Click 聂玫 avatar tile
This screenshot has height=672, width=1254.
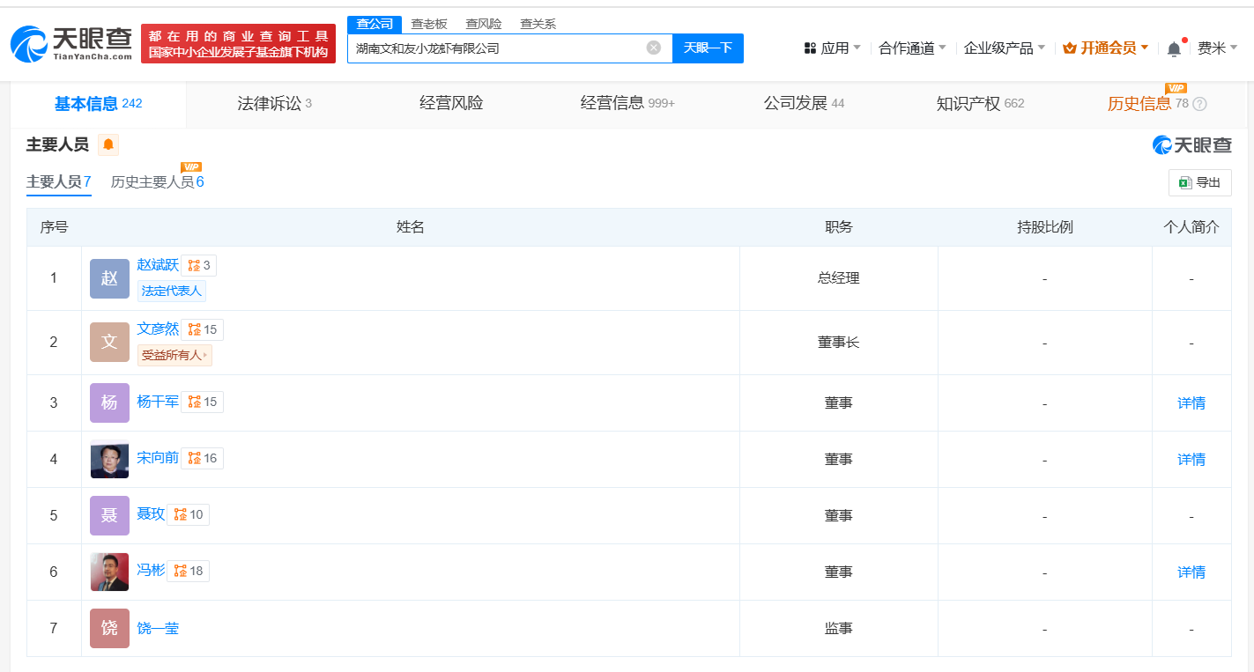(x=109, y=515)
